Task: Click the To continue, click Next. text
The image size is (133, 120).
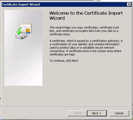Action: click(x=64, y=61)
